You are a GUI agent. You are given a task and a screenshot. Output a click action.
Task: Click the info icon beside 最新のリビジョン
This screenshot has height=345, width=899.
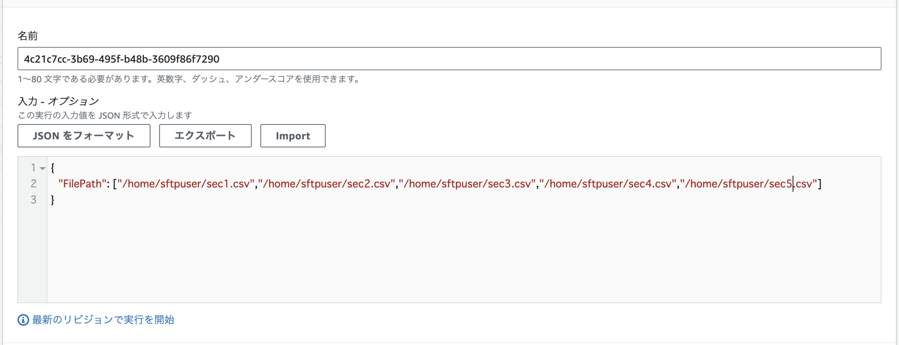pyautogui.click(x=23, y=320)
